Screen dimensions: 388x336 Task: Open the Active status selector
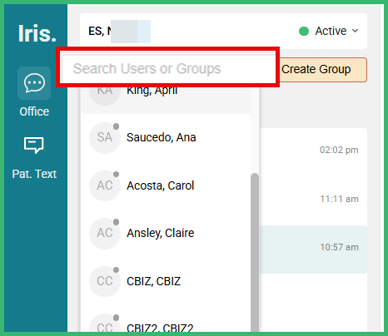coord(329,31)
